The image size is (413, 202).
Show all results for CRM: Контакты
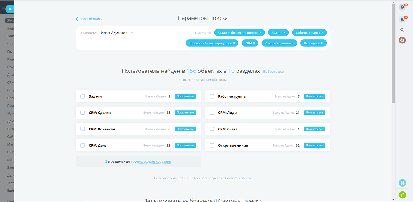[185, 129]
